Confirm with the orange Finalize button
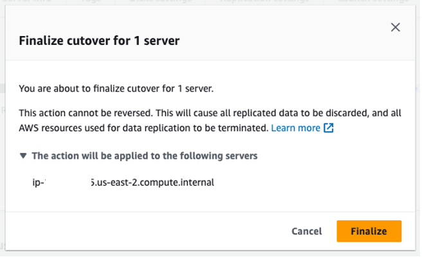Screen dimensions: 422x257 (x=371, y=232)
